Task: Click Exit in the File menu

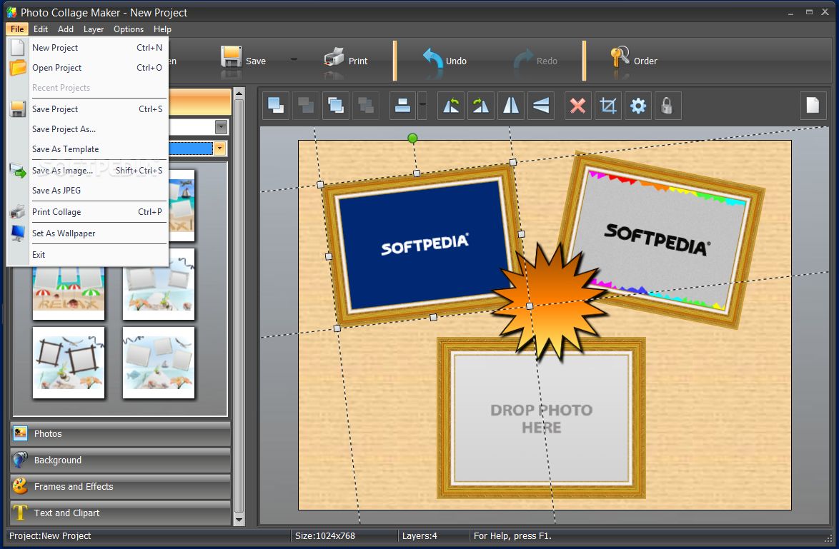Action: 87,254
